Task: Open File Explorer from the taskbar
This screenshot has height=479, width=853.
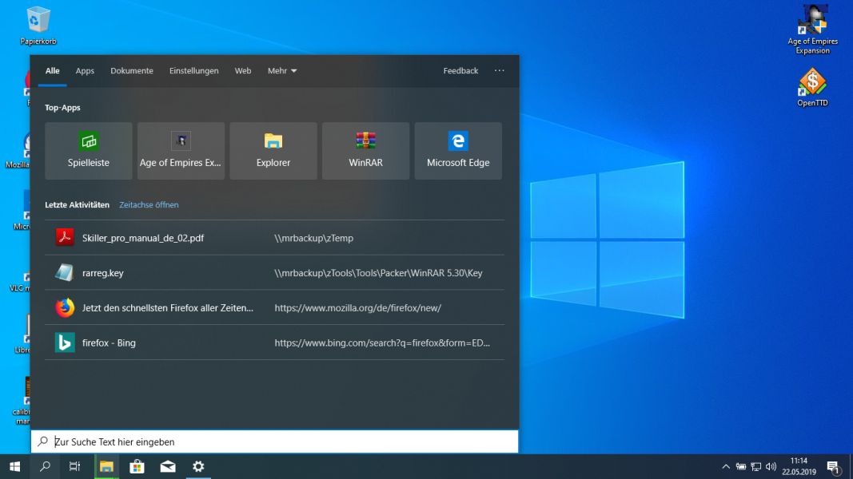Action: tap(106, 466)
